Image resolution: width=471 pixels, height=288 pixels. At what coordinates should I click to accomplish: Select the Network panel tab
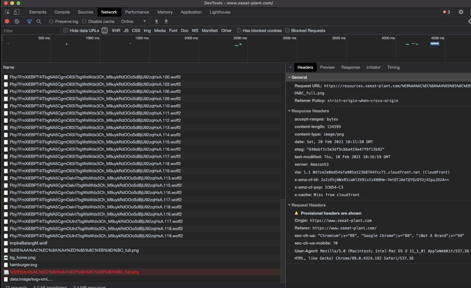point(109,12)
